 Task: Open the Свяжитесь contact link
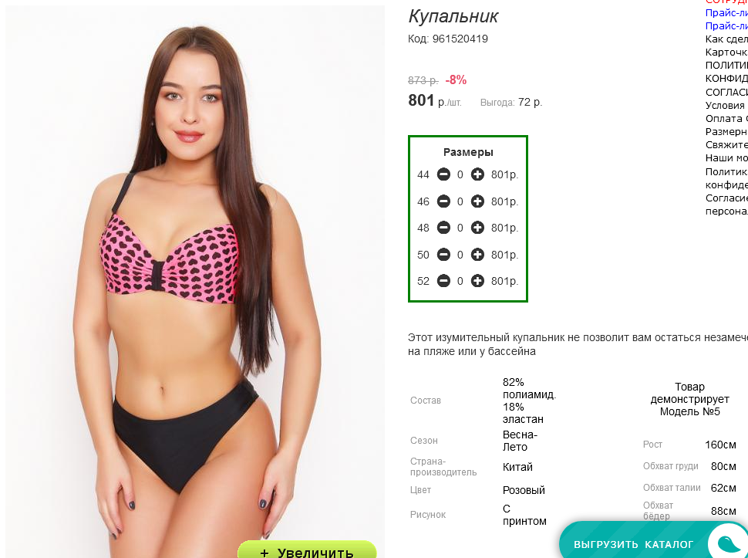(726, 144)
